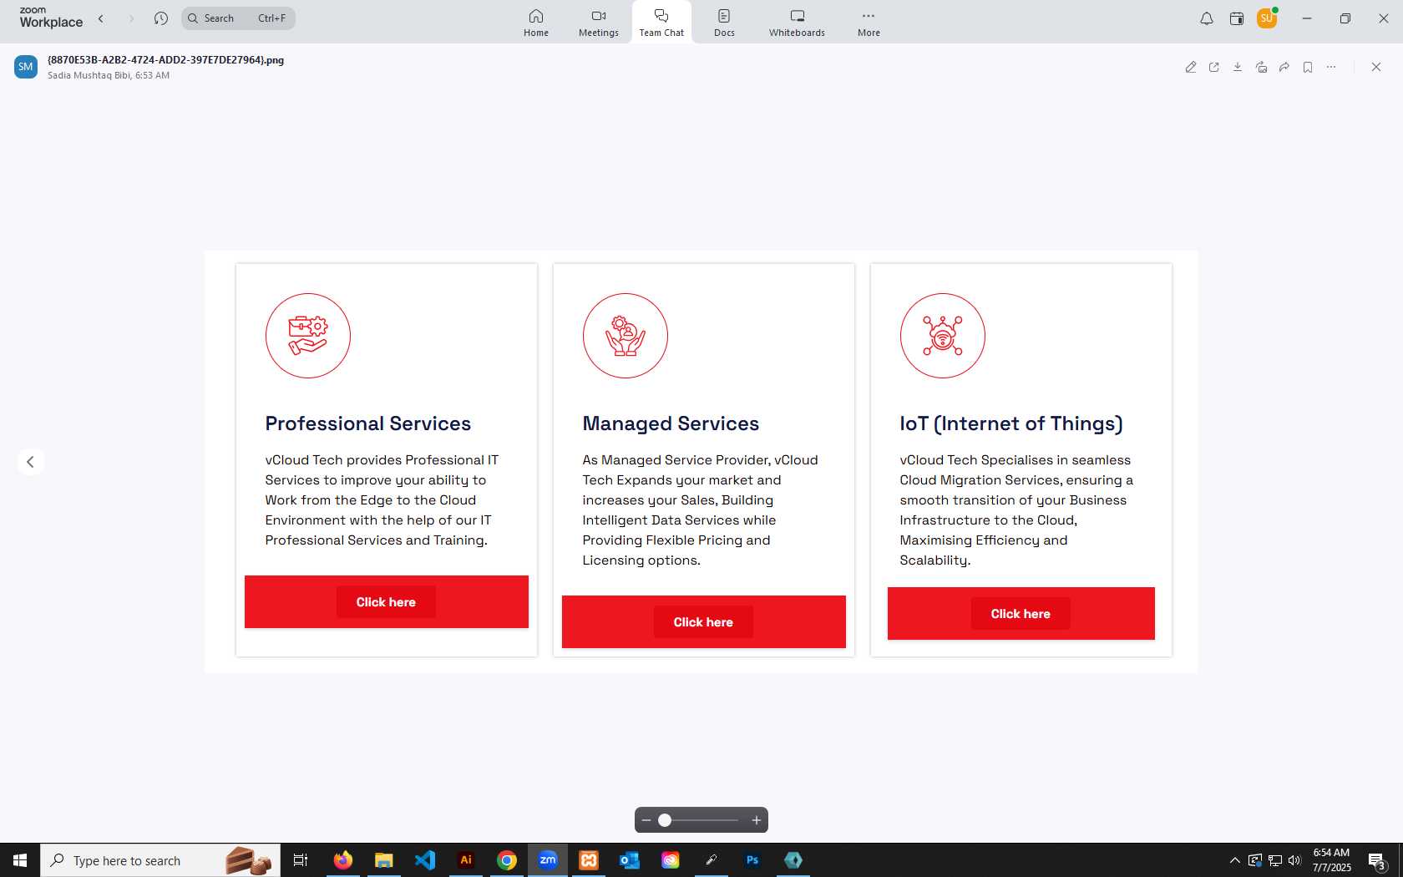Launch Firefox from the taskbar
Screen dimensions: 1403x877
point(342,860)
